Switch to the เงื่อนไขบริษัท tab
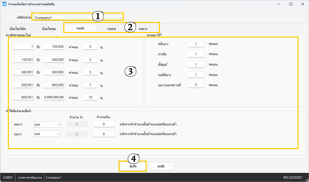Image resolution: width=309 pixels, height=182 pixels. point(18,29)
